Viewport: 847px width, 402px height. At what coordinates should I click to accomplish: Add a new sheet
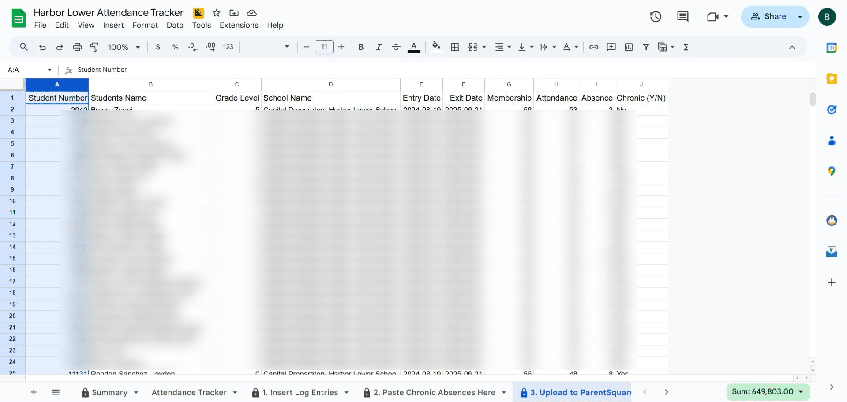tap(34, 392)
